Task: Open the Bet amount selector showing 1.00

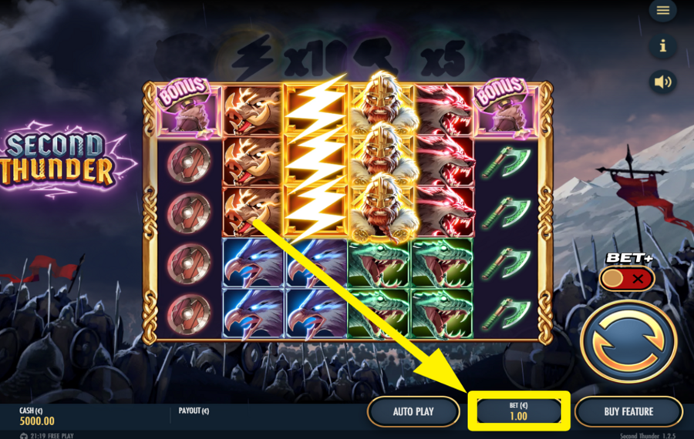Action: coord(518,411)
